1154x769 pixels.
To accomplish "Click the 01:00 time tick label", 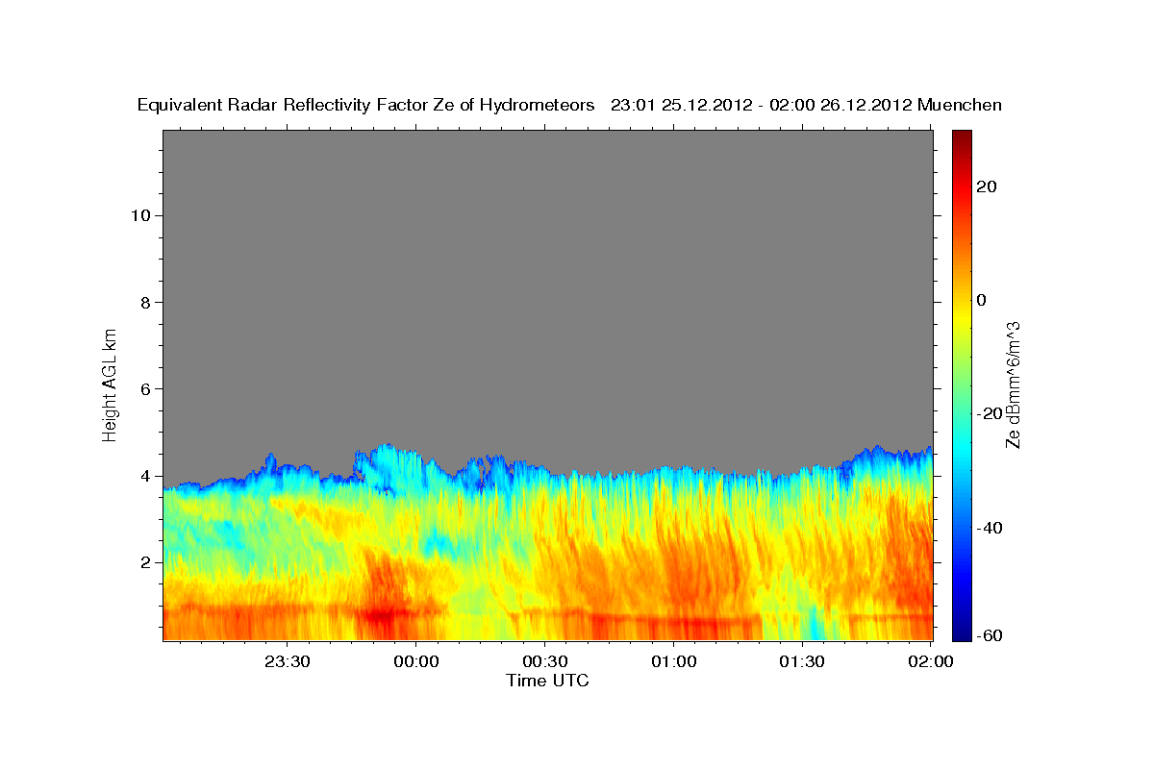I will [x=673, y=661].
